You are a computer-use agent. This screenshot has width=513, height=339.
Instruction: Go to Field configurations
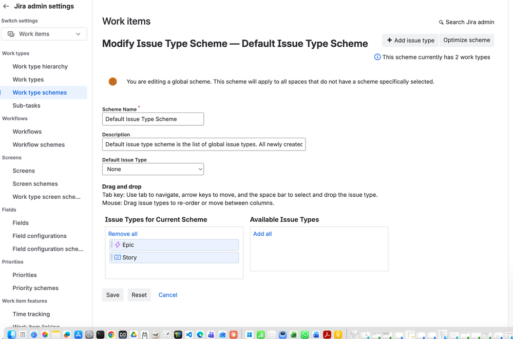(x=40, y=236)
